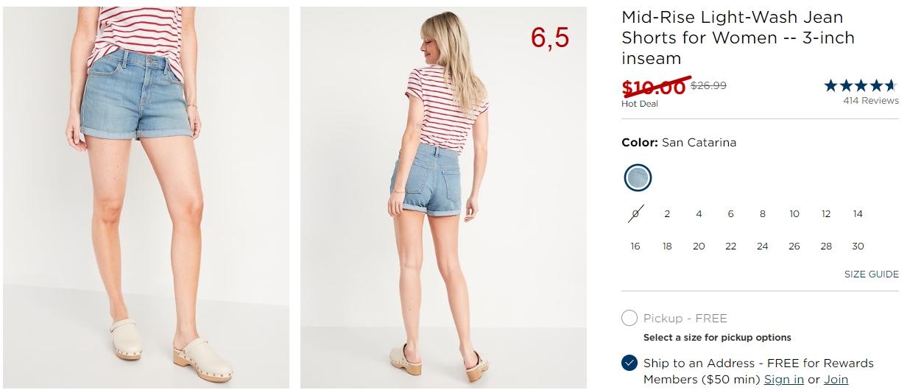Select the San Catarina color swatch
The image size is (924, 390).
click(638, 177)
